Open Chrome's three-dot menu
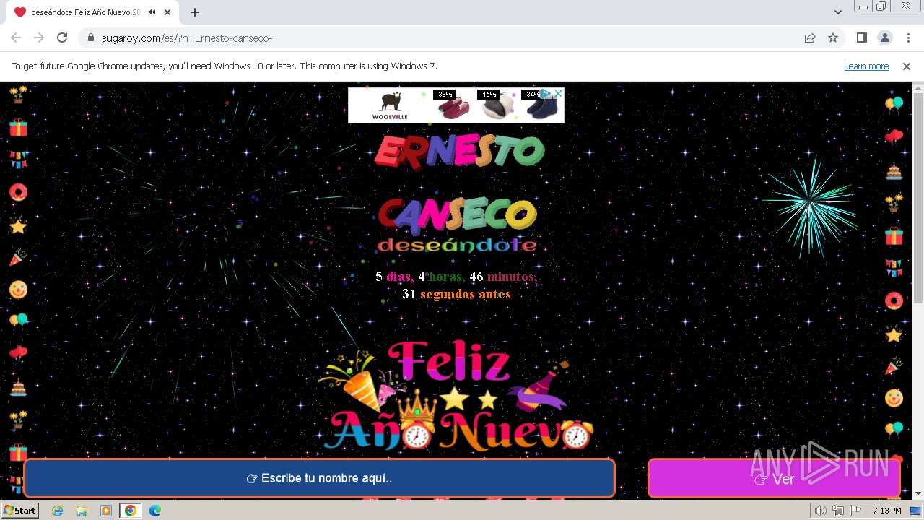The image size is (924, 520). point(907,38)
